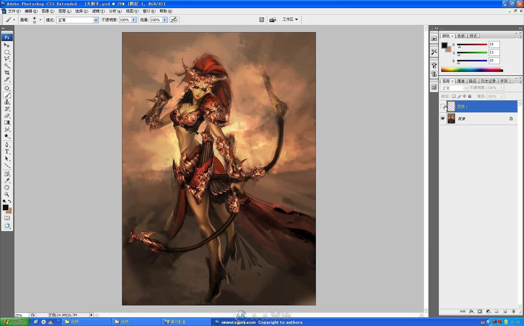Switch to the 通道 (Channels) tab

pos(461,81)
